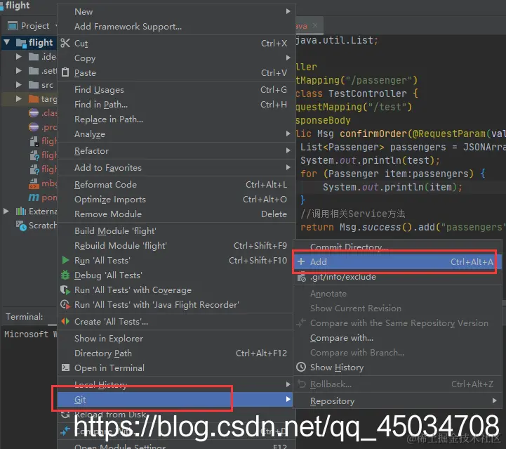Click the src folder icon

click(x=34, y=84)
